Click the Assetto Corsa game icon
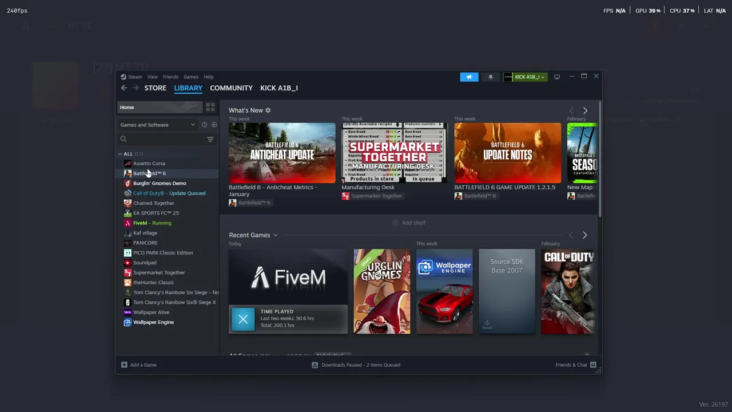 (x=128, y=164)
